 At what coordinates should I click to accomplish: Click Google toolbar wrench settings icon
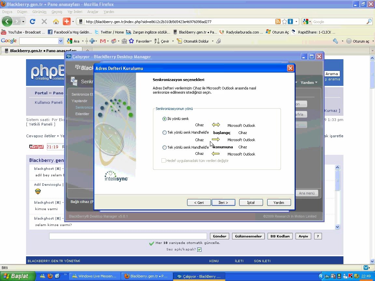[x=335, y=41]
